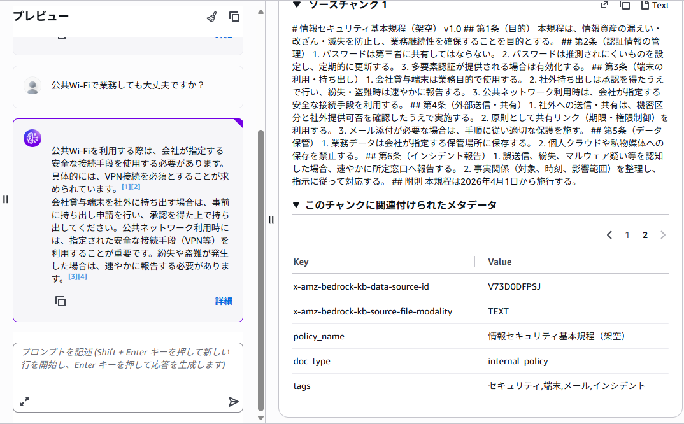Viewport: 684px width, 424px height.
Task: Go to previous metadata page with left chevron
Action: 609,235
